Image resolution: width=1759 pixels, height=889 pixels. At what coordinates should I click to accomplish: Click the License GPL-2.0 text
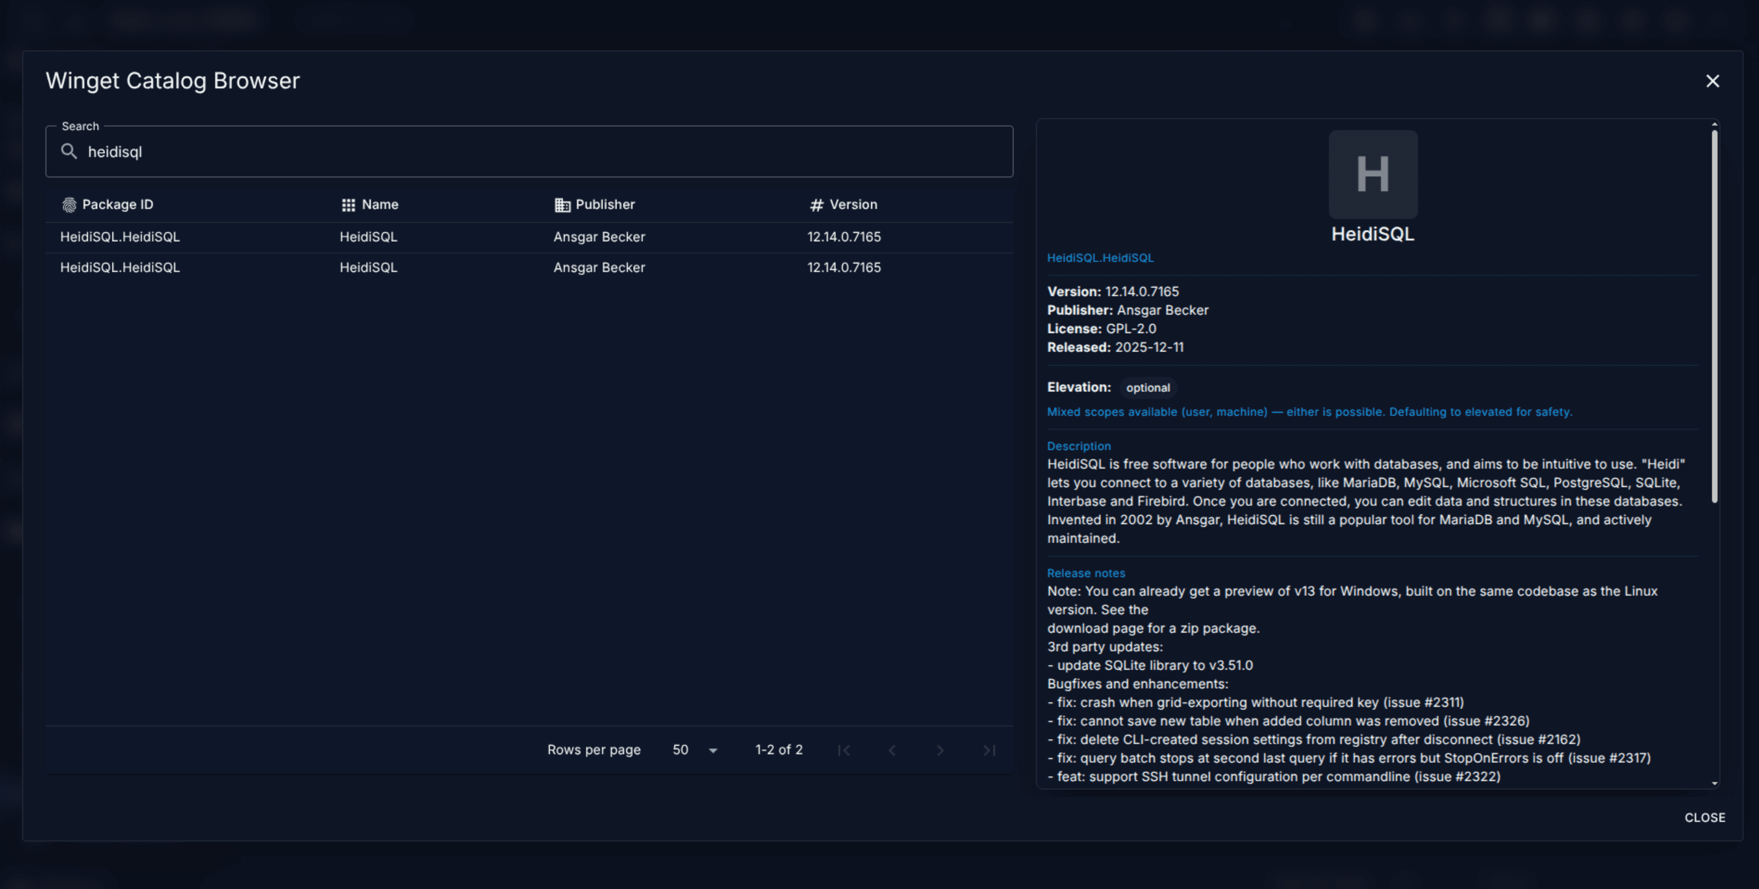pos(1101,328)
